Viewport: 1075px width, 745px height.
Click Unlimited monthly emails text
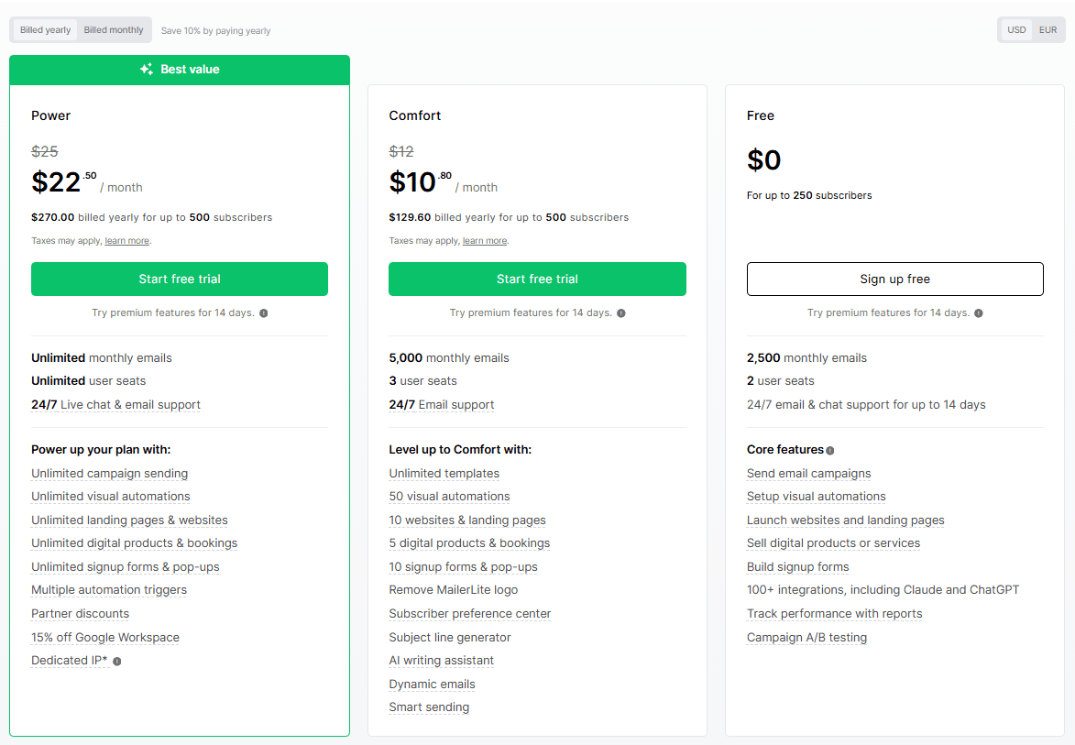coord(102,357)
